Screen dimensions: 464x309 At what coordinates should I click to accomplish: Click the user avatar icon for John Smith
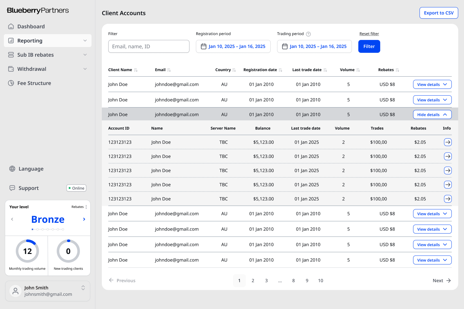click(x=15, y=291)
